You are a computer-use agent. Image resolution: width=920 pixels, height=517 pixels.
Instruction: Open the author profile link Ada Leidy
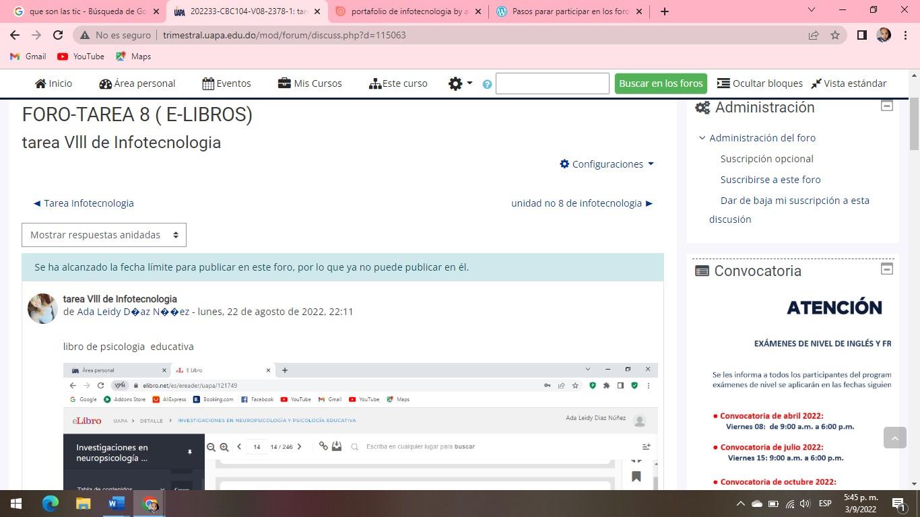(133, 312)
